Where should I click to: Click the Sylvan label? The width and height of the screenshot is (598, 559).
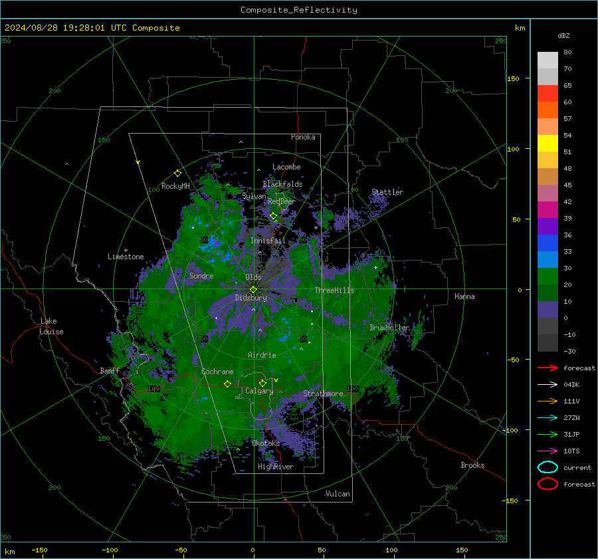coord(254,196)
